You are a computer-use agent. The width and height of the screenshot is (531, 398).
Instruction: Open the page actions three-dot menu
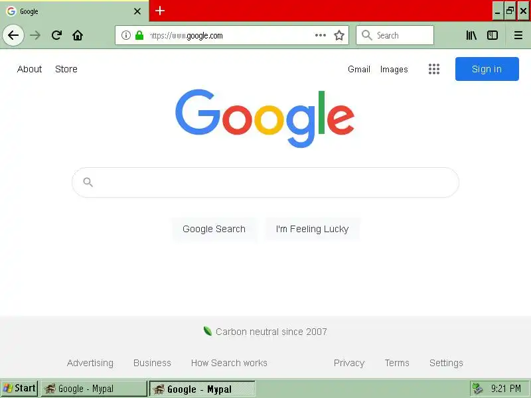click(321, 35)
